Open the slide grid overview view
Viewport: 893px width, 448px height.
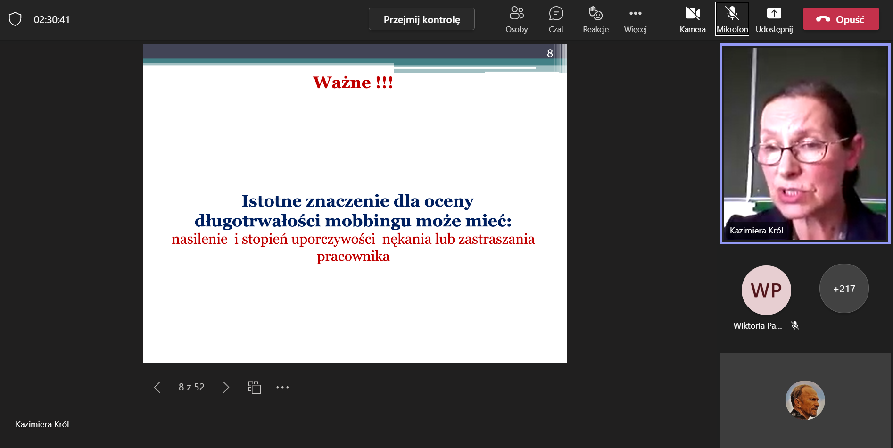[x=254, y=387]
